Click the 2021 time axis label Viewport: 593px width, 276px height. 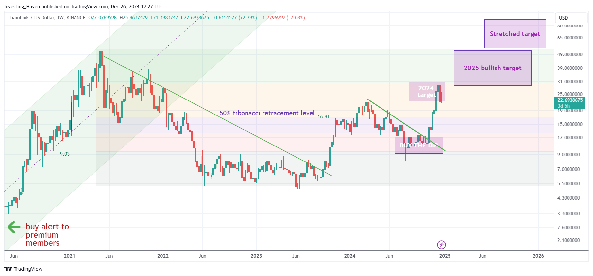69,256
